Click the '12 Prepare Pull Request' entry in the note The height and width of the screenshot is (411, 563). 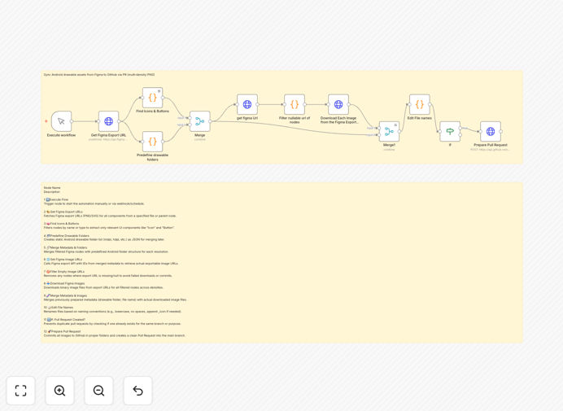[x=62, y=331]
